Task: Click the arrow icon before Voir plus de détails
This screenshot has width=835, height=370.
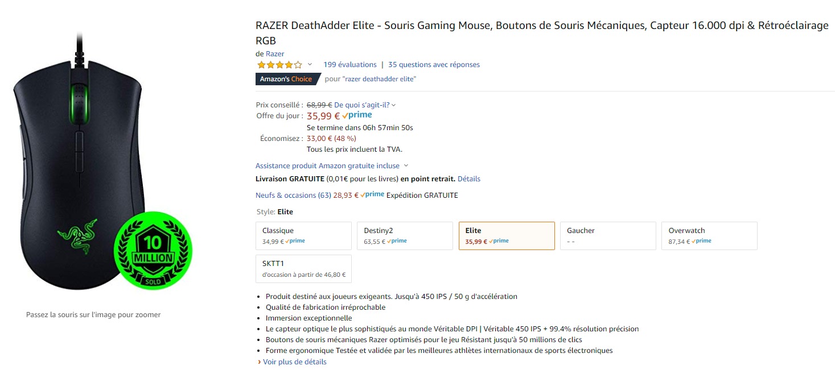Action: 259,362
